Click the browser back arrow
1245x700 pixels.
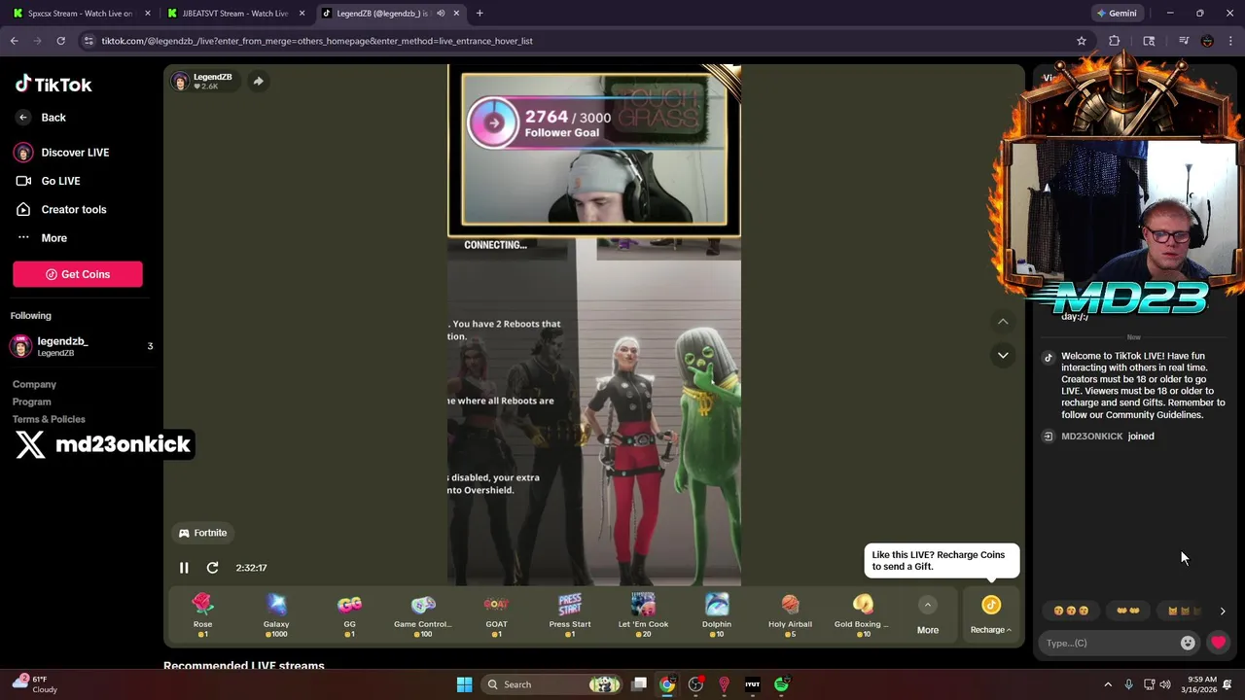tap(14, 41)
